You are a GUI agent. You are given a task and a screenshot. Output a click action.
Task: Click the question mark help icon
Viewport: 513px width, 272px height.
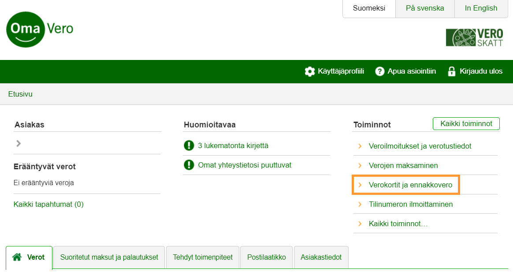[380, 71]
